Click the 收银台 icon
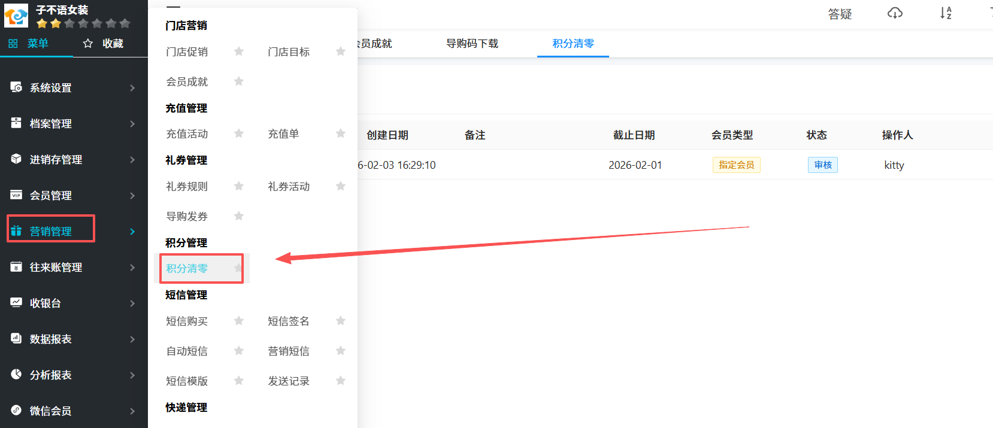Viewport: 993px width, 428px height. pos(16,302)
